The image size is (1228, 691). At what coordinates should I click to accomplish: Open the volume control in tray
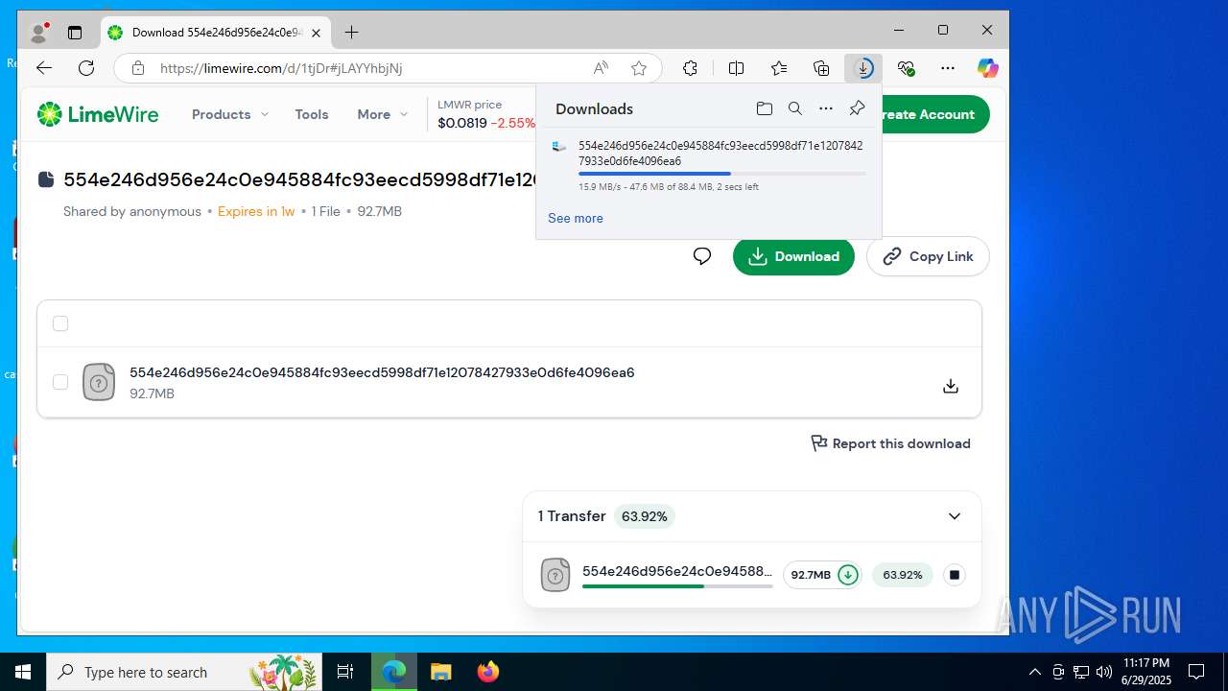(1104, 672)
